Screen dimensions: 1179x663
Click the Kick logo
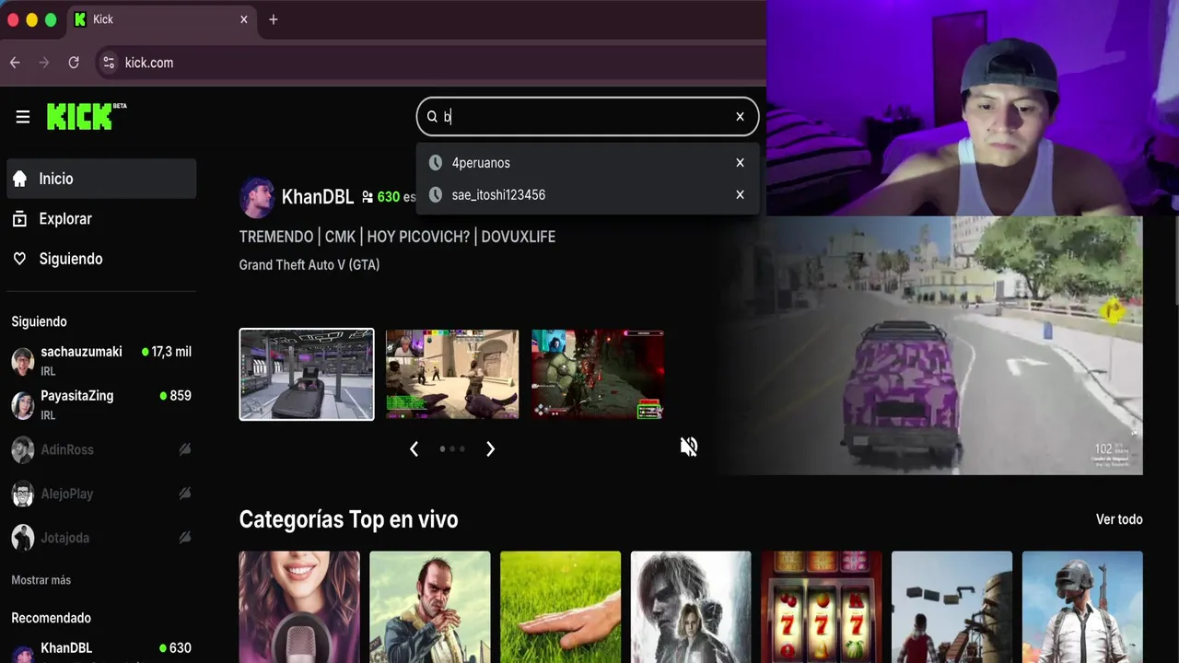(x=86, y=116)
